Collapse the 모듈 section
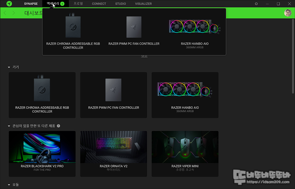The width and height of the screenshot is (295, 189). tap(9, 185)
